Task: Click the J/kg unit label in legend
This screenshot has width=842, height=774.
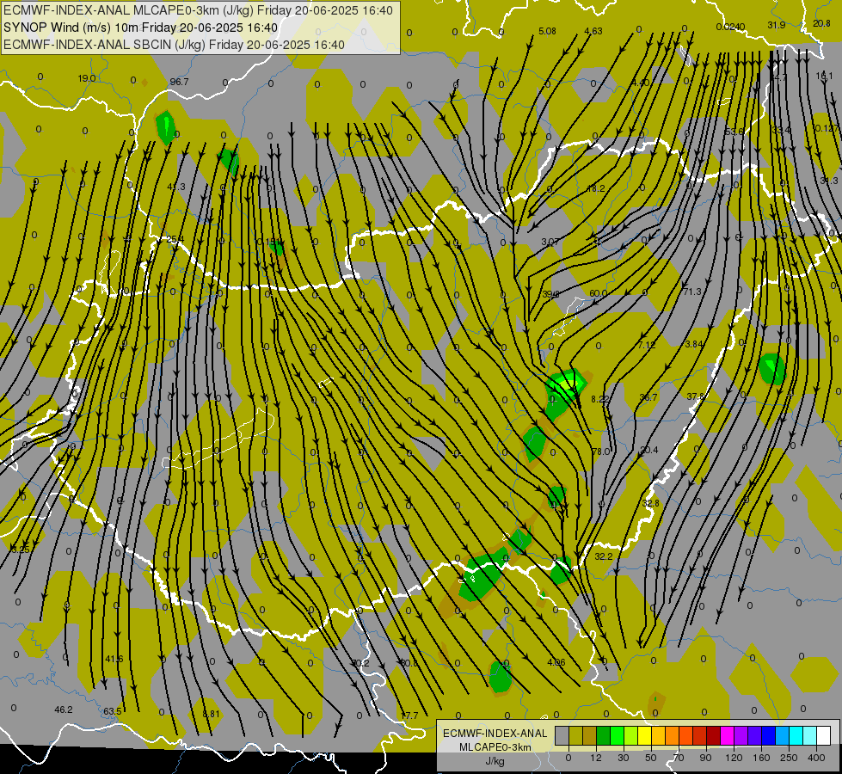Action: [x=495, y=761]
